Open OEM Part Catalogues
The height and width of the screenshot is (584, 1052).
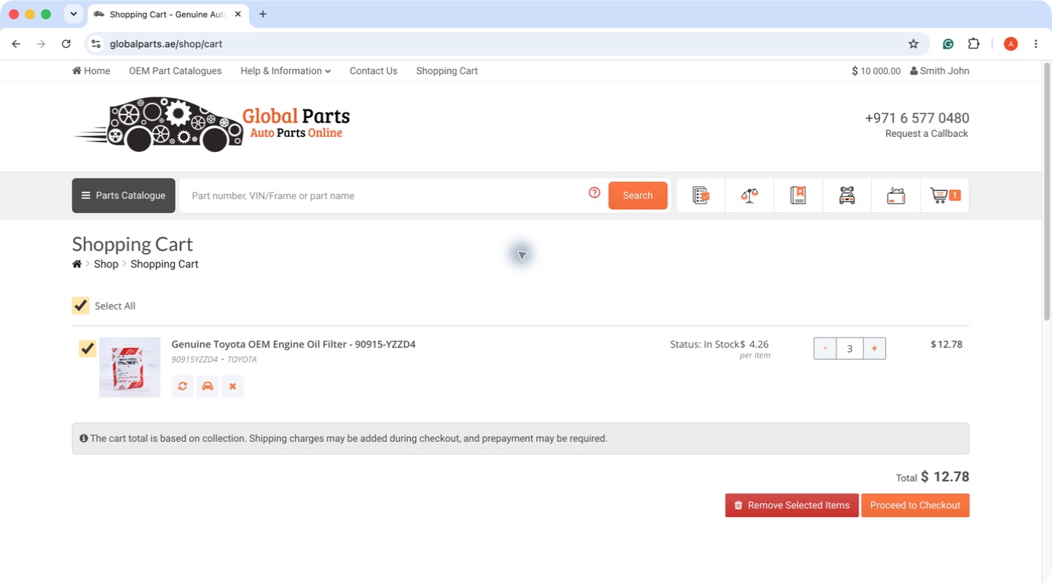175,71
